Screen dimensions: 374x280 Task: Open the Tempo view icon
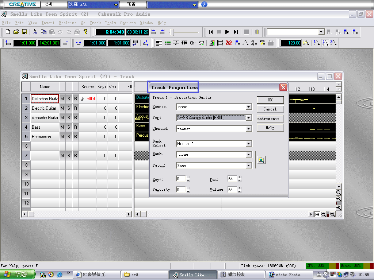[x=245, y=43]
